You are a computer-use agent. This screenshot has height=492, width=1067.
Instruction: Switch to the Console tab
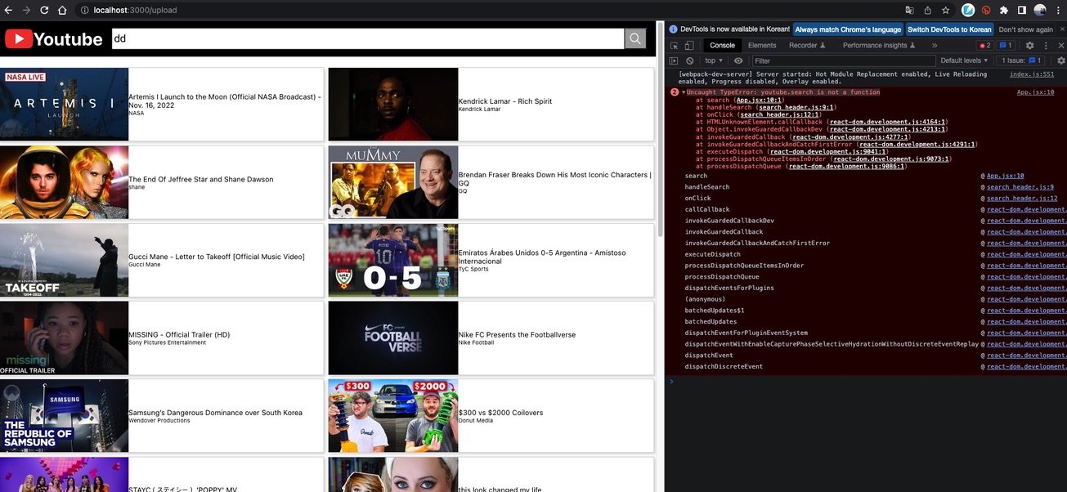tap(722, 46)
